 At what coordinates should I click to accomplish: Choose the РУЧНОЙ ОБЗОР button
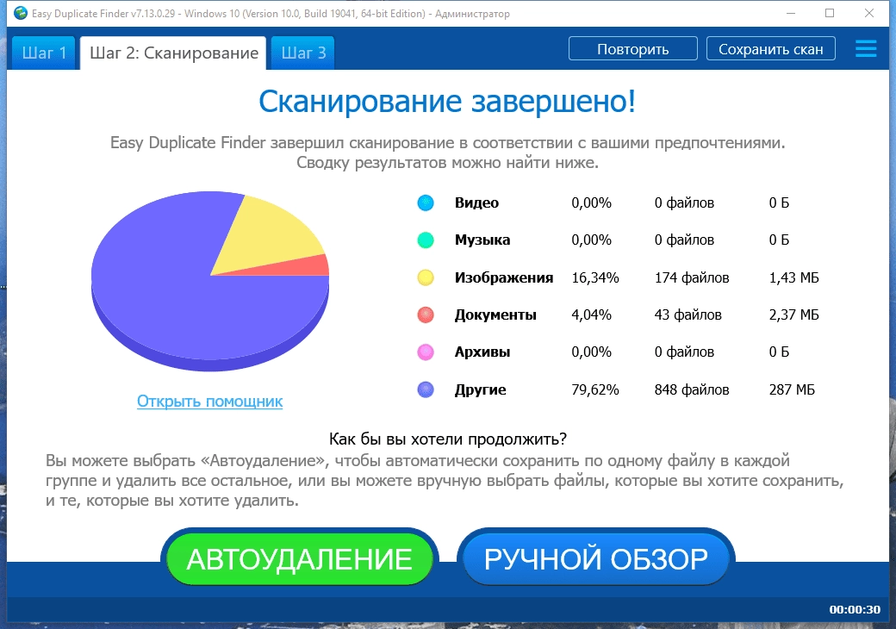tap(596, 558)
